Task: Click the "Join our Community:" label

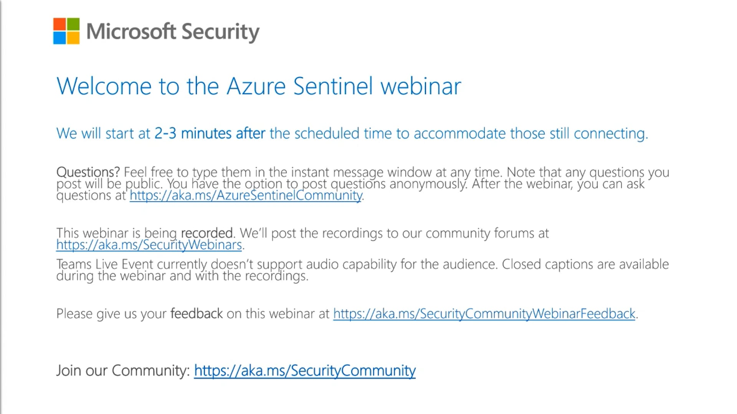Action: point(123,370)
